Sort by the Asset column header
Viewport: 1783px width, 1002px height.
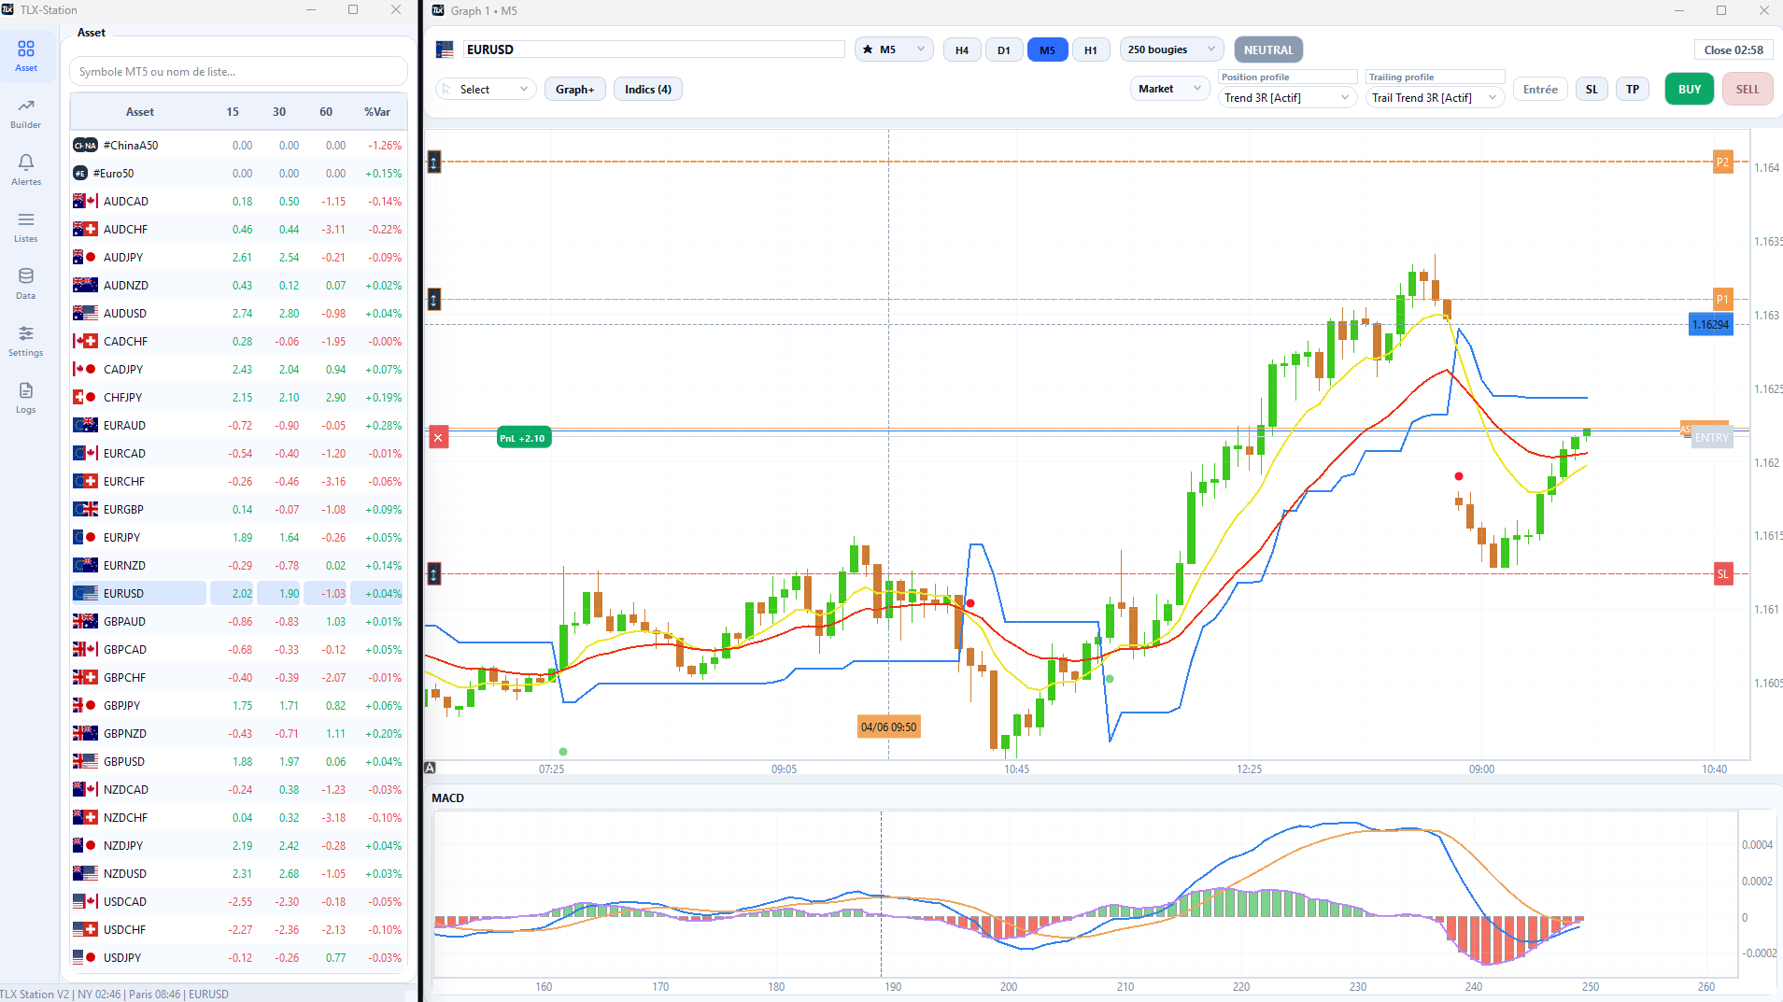(x=139, y=112)
